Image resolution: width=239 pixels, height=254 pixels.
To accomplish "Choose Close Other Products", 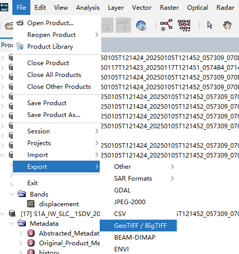I will pos(57,87).
